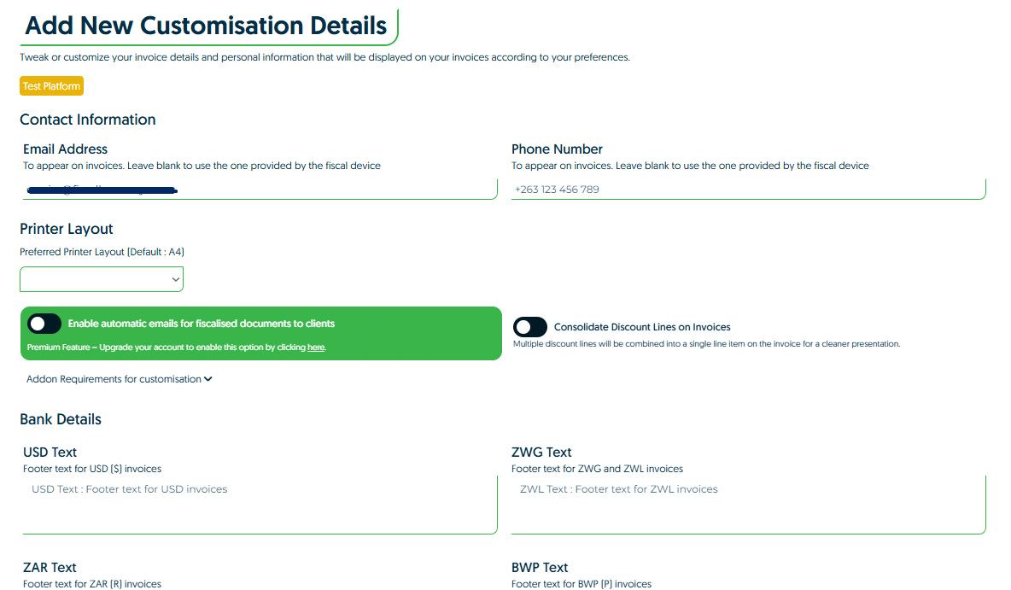Click the yellow Test Platform badge
Viewport: 1011px width, 590px height.
click(51, 86)
